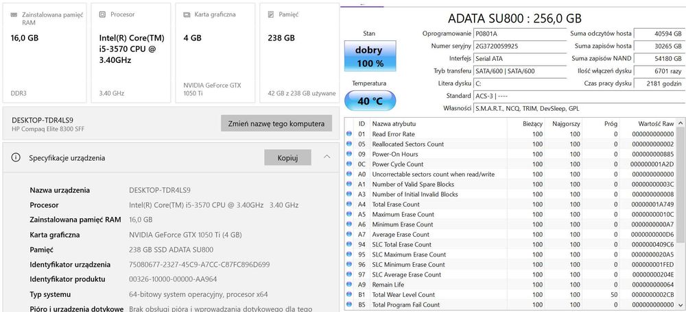Click status dot of Number of Initial Invalid Blocks
The width and height of the screenshot is (686, 312).
pyautogui.click(x=349, y=194)
